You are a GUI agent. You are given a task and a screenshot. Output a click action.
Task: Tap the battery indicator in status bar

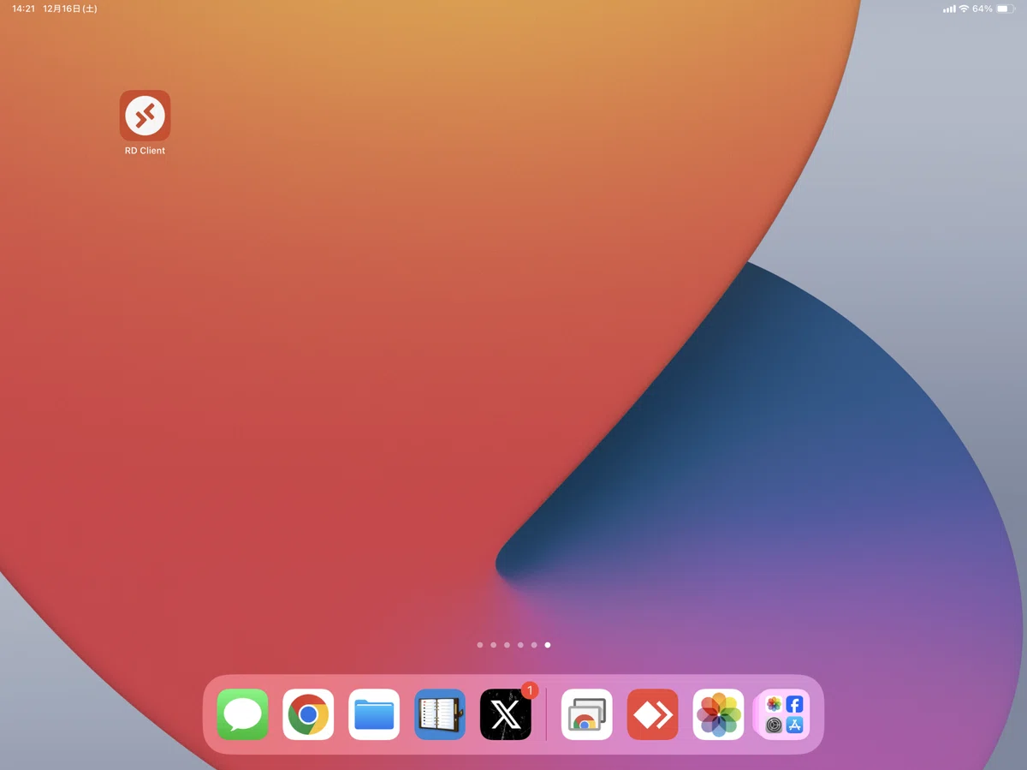(1005, 9)
